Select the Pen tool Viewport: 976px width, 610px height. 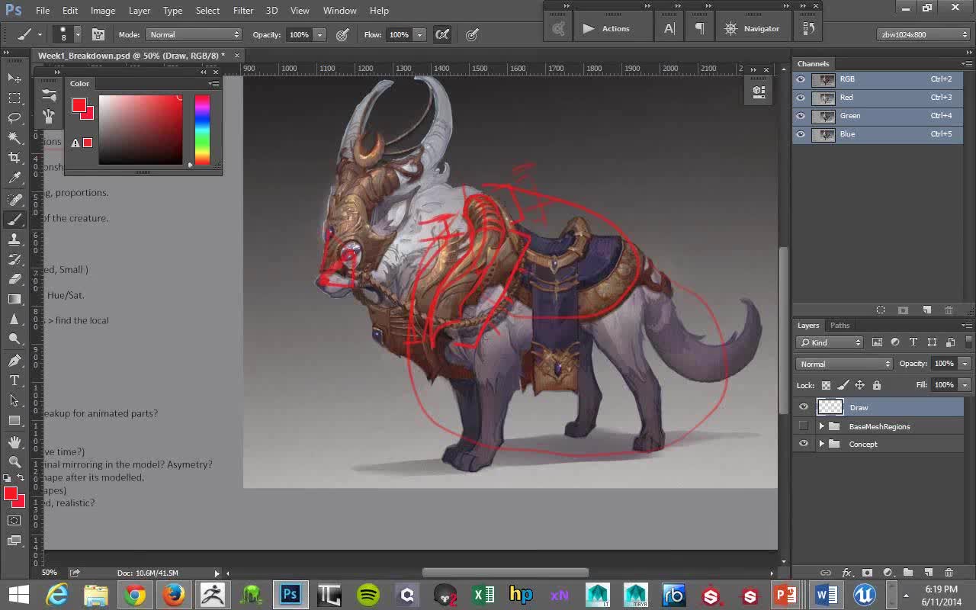click(14, 360)
